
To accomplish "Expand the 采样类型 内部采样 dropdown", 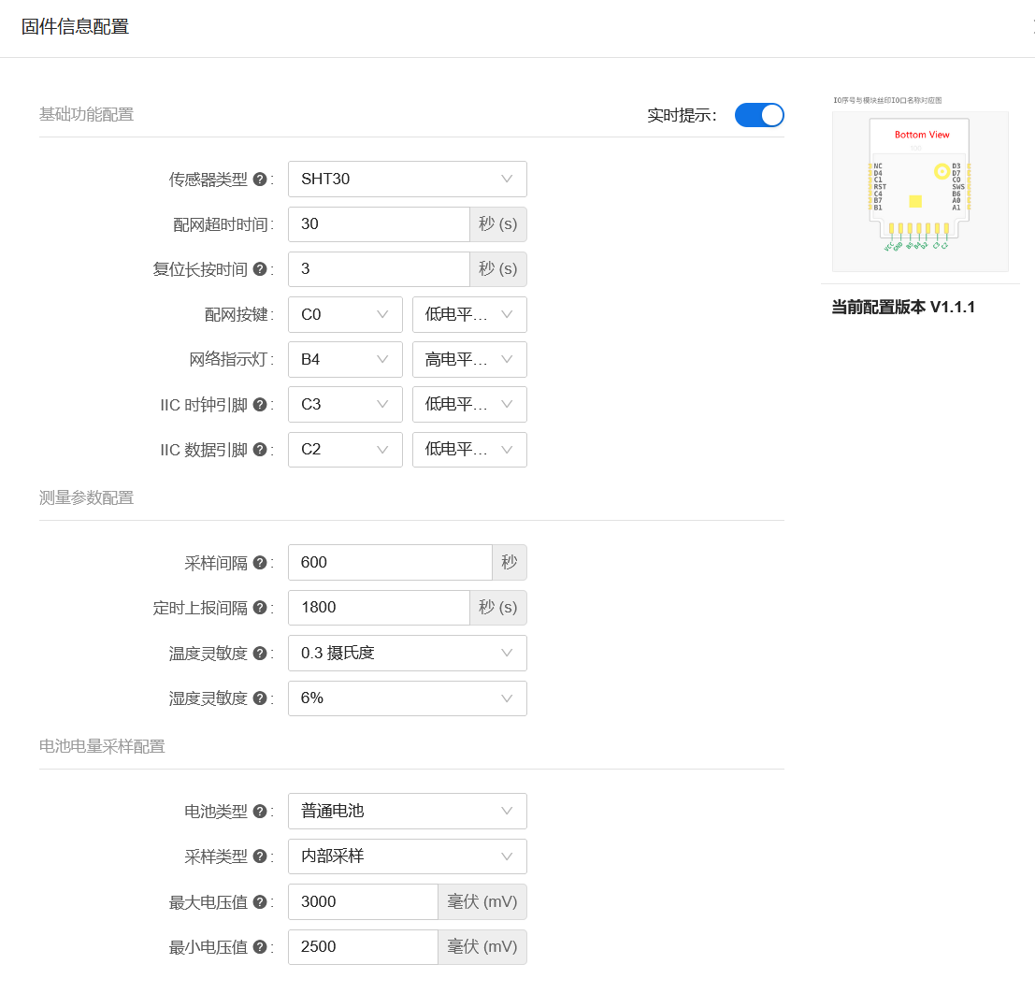I will tap(407, 856).
